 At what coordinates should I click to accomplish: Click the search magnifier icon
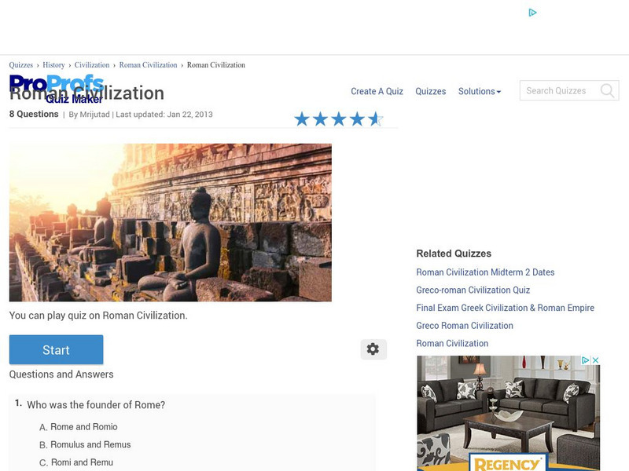tap(607, 90)
